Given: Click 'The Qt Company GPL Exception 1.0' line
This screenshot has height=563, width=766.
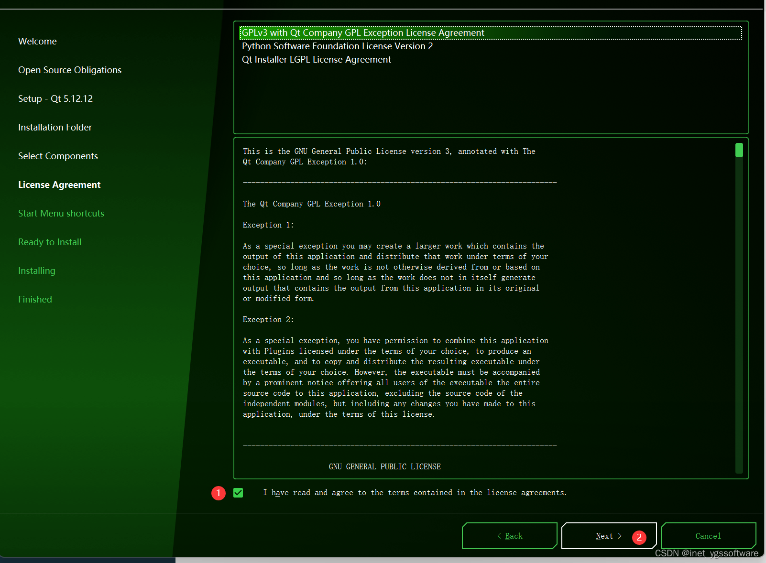Looking at the screenshot, I should click(312, 204).
